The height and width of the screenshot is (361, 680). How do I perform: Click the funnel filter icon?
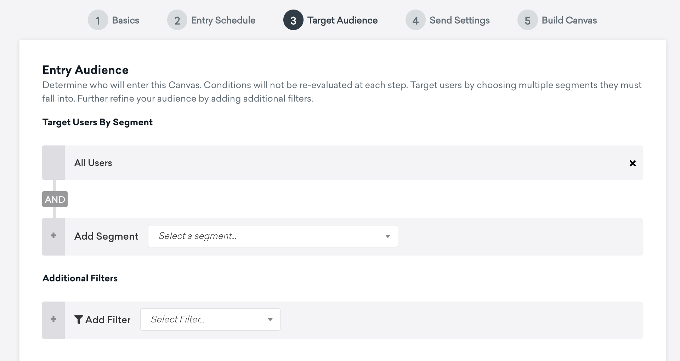click(x=79, y=320)
